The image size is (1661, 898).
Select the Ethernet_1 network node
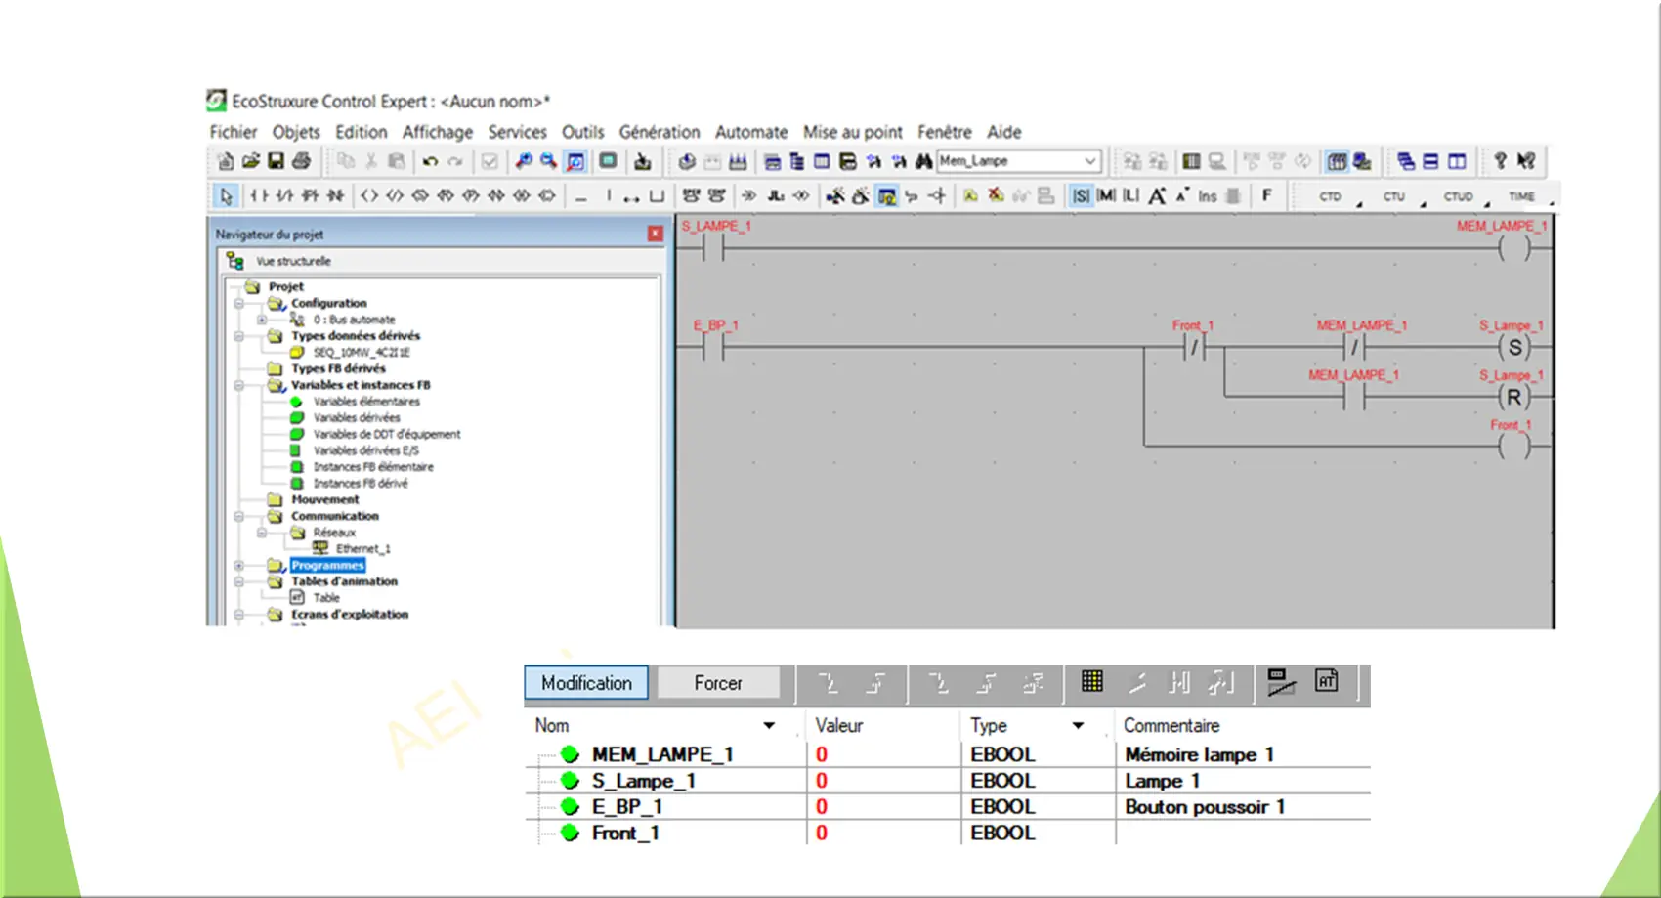click(362, 549)
